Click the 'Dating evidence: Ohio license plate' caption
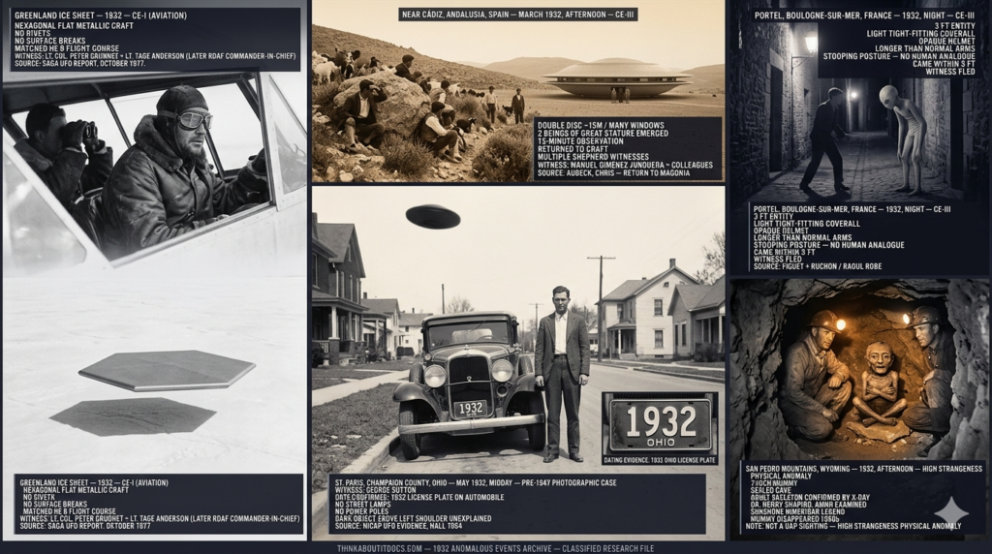Viewport: 992px width, 554px height. 660,460
